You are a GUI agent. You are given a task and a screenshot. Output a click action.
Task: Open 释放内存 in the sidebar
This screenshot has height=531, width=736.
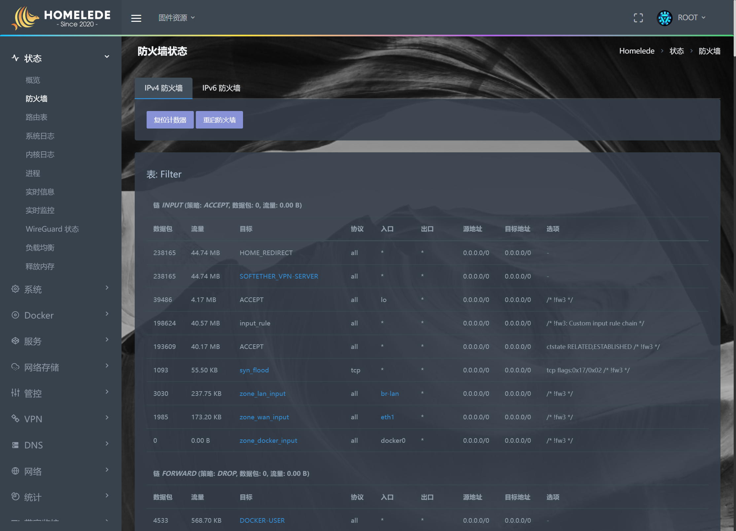point(40,266)
